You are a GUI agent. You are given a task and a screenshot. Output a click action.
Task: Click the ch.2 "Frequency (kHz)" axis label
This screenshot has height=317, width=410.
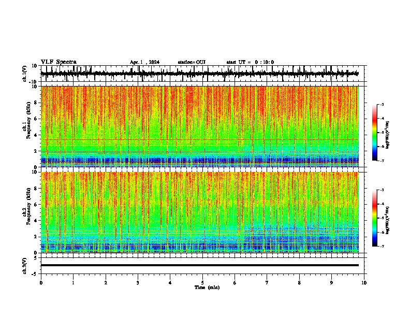tap(28, 206)
